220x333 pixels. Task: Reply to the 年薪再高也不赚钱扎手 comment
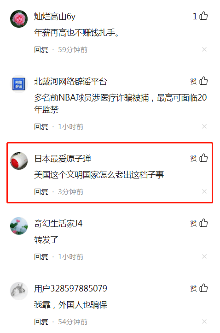(x=41, y=50)
